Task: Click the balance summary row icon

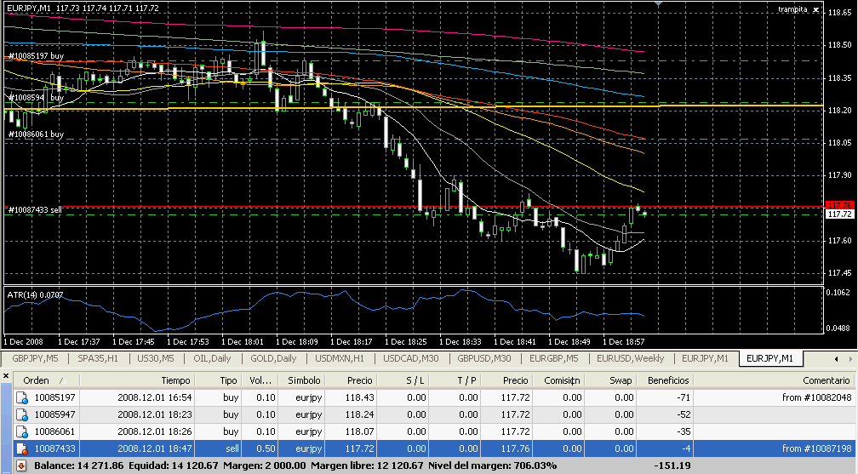Action: (x=21, y=465)
